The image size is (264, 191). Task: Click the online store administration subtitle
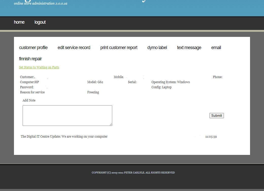point(41,4)
